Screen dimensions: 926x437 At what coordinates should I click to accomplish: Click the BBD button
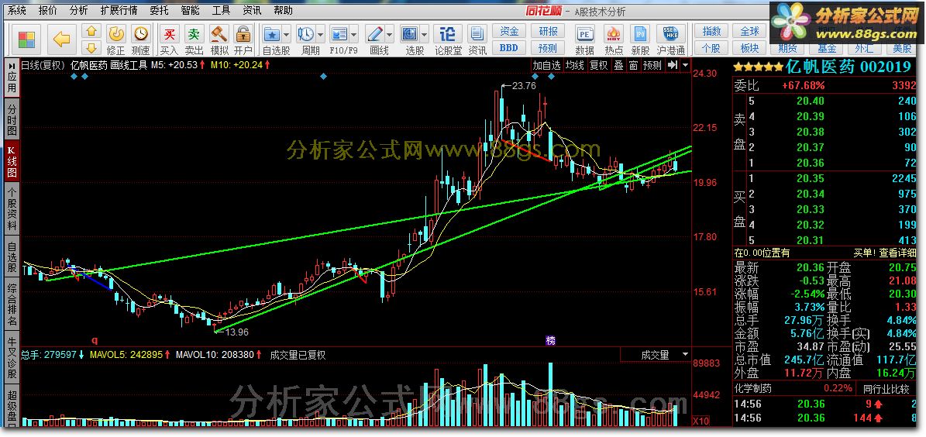(509, 48)
